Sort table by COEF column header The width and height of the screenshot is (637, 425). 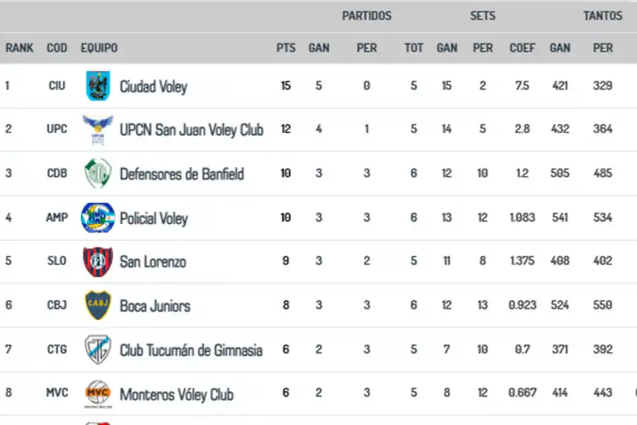click(x=522, y=48)
